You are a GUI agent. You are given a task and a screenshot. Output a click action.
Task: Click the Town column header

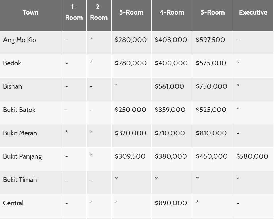coord(30,12)
